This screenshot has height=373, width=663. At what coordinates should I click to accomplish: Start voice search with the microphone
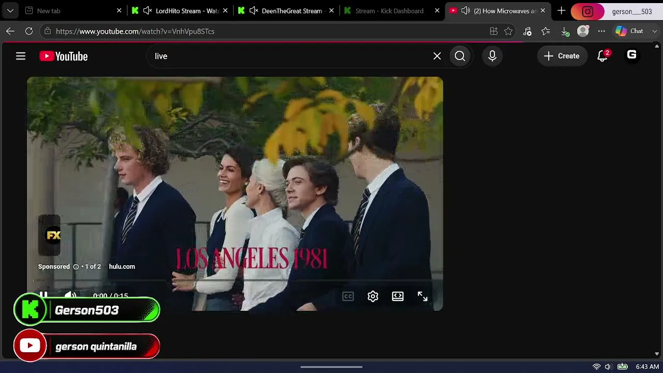[492, 56]
